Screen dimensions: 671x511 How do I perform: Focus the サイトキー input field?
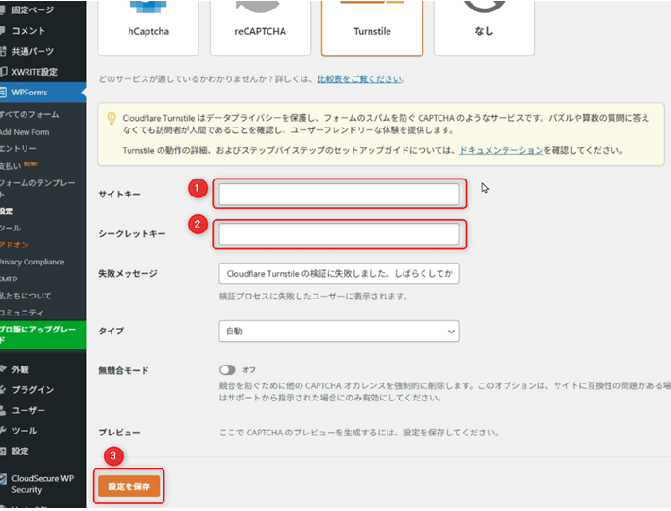click(x=339, y=195)
